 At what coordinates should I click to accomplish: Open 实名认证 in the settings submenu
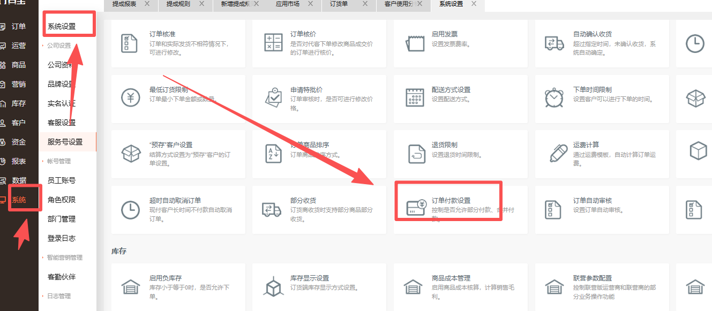coord(62,103)
